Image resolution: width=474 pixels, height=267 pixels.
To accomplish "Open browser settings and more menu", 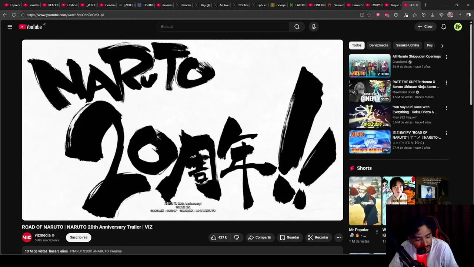I will click(459, 15).
